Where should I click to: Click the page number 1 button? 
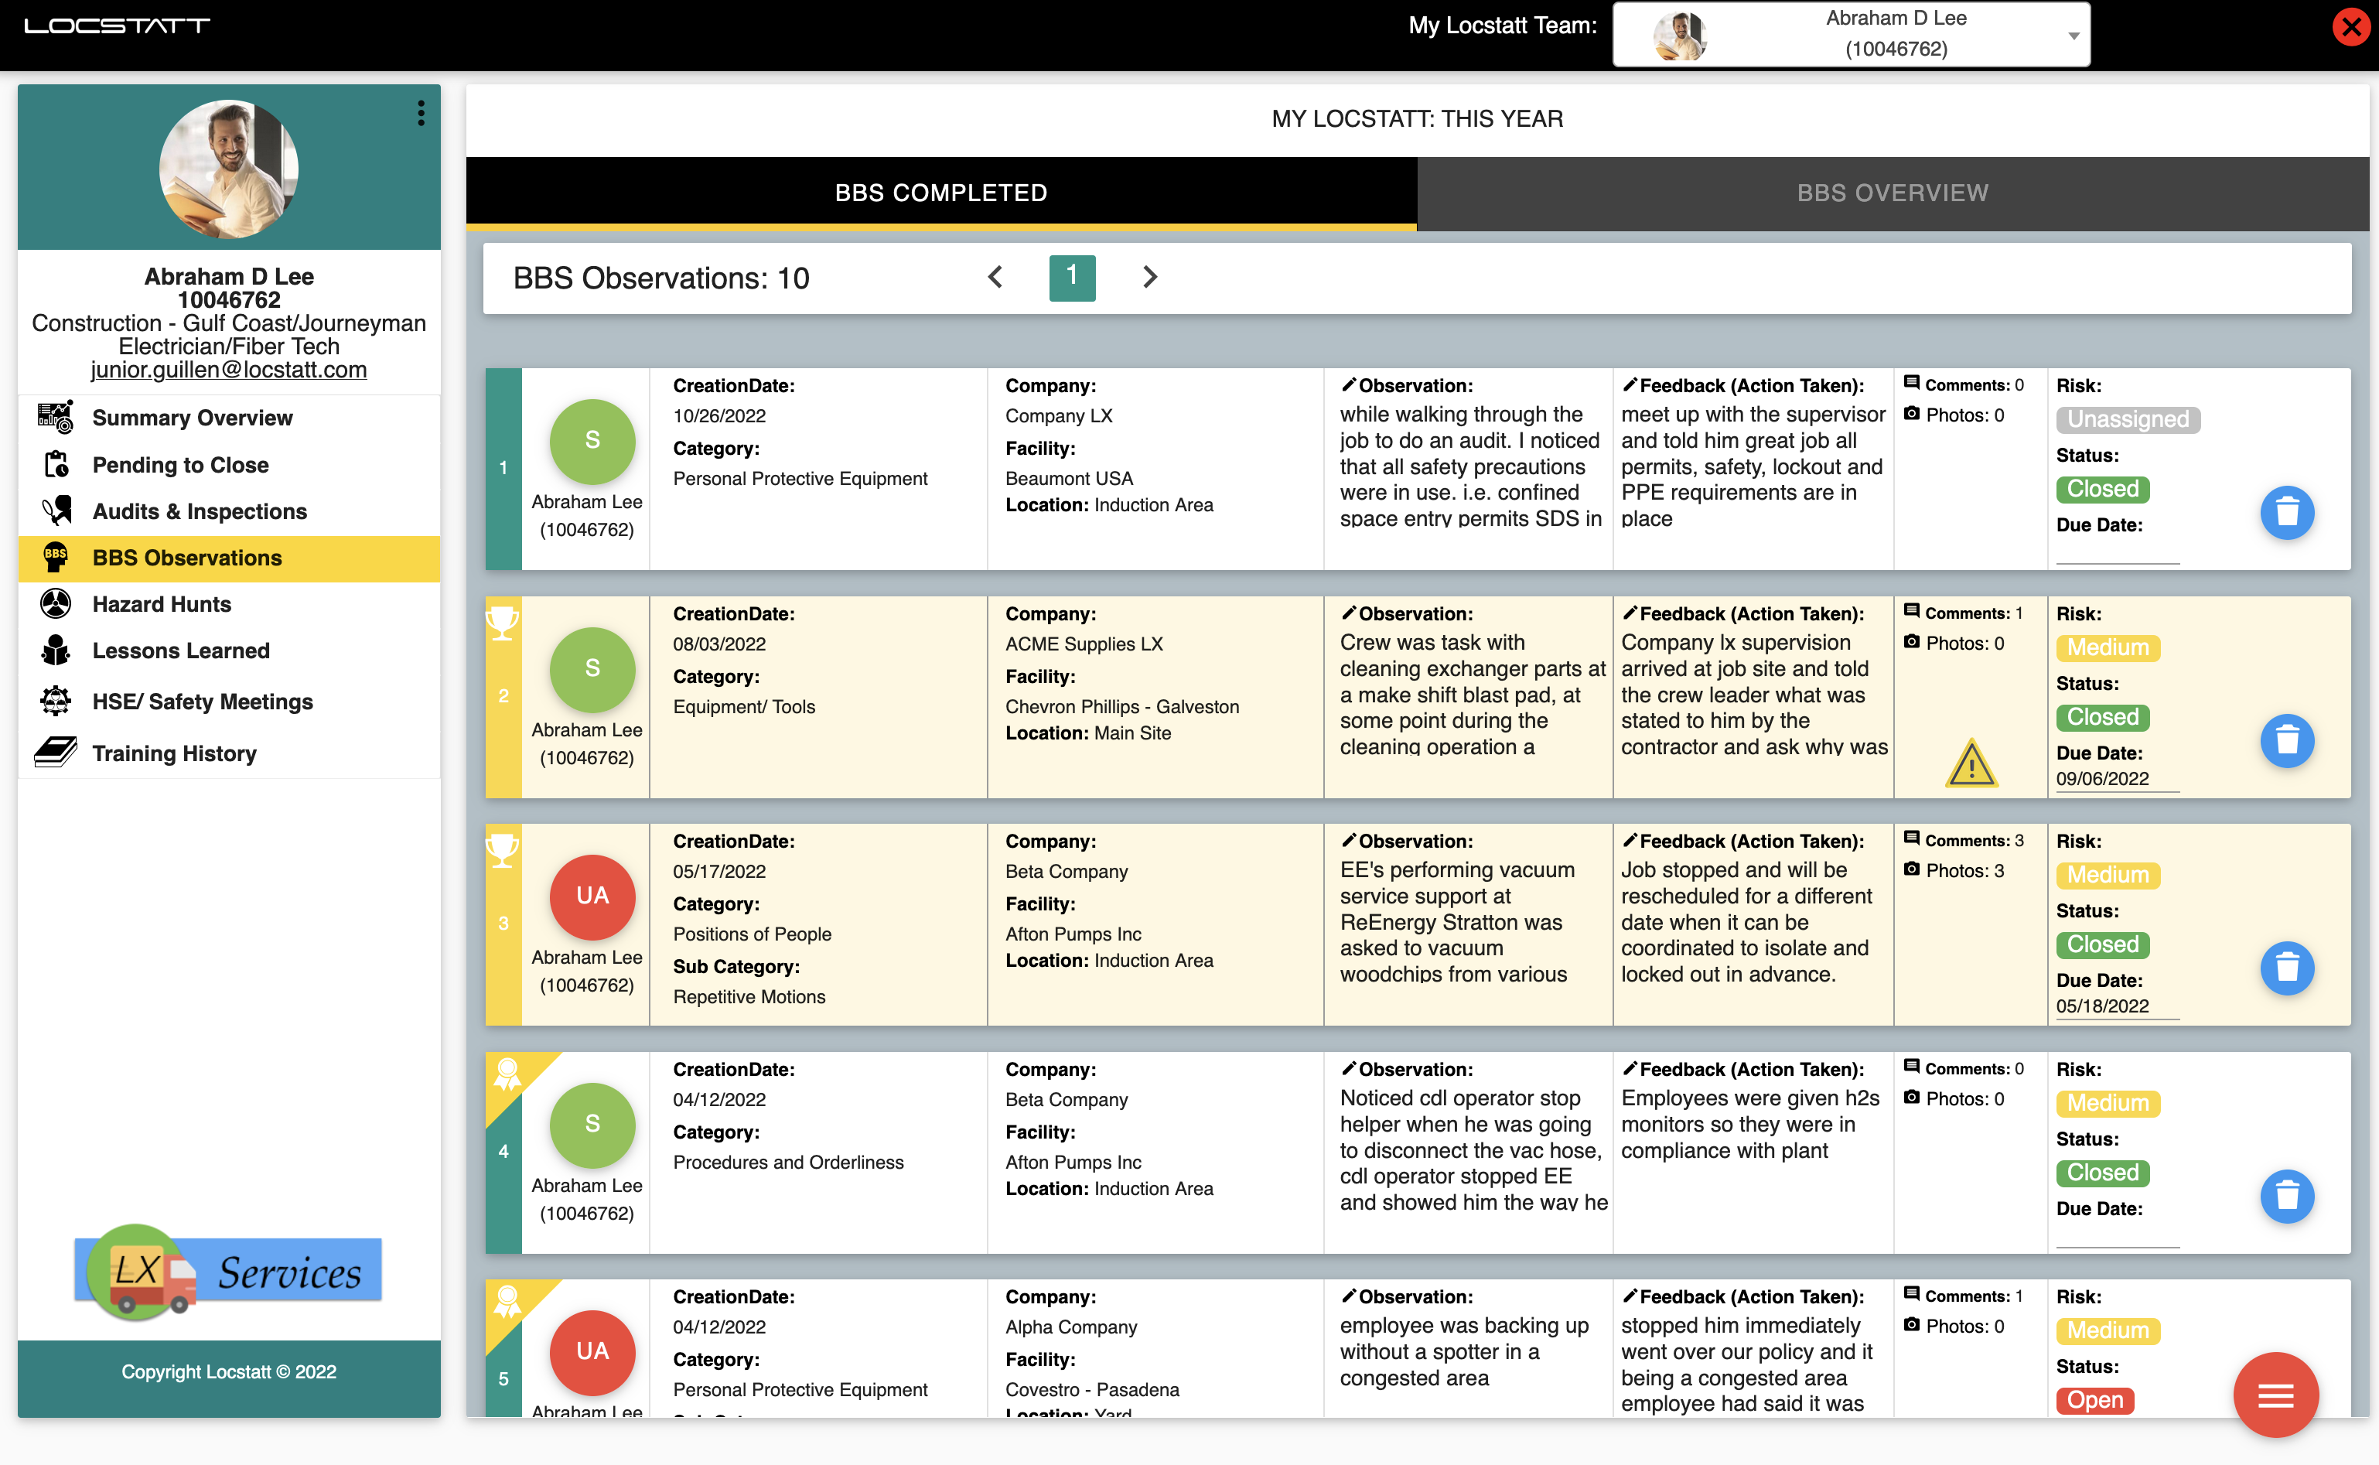(1071, 277)
